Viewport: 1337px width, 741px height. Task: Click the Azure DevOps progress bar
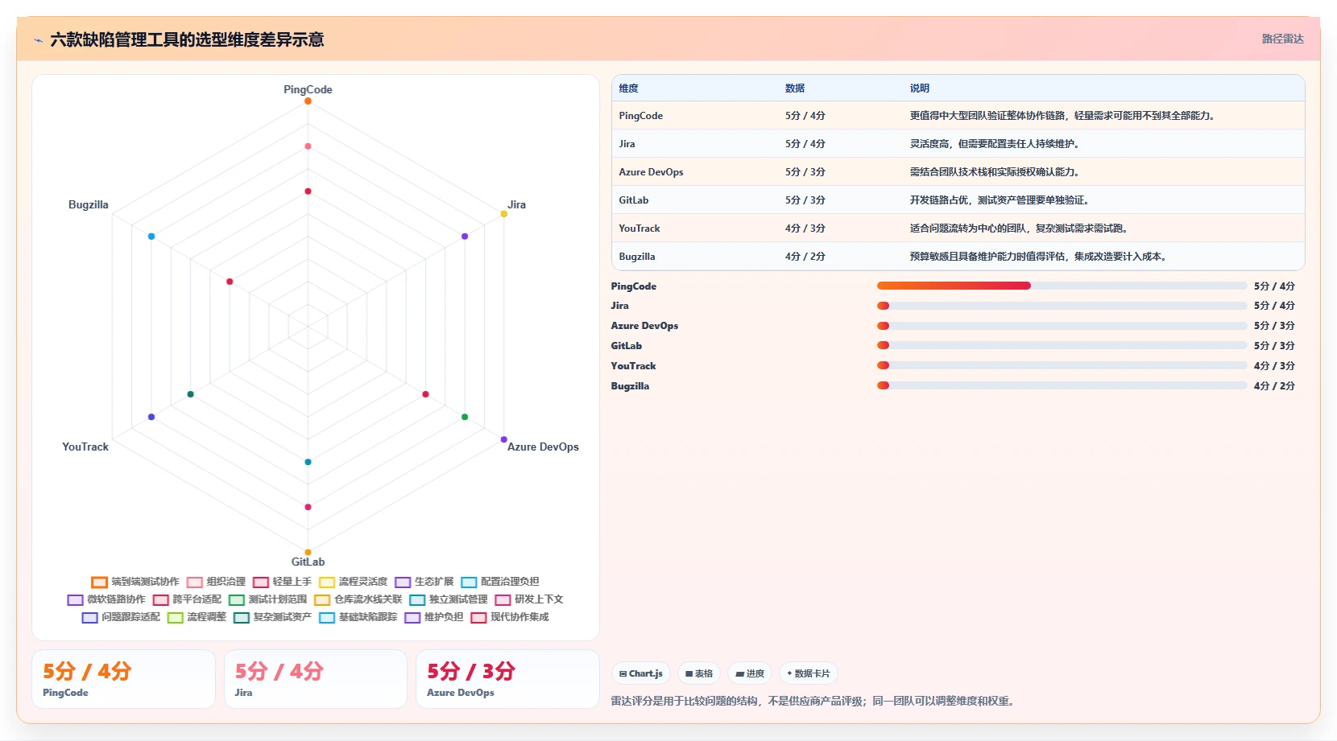1062,326
